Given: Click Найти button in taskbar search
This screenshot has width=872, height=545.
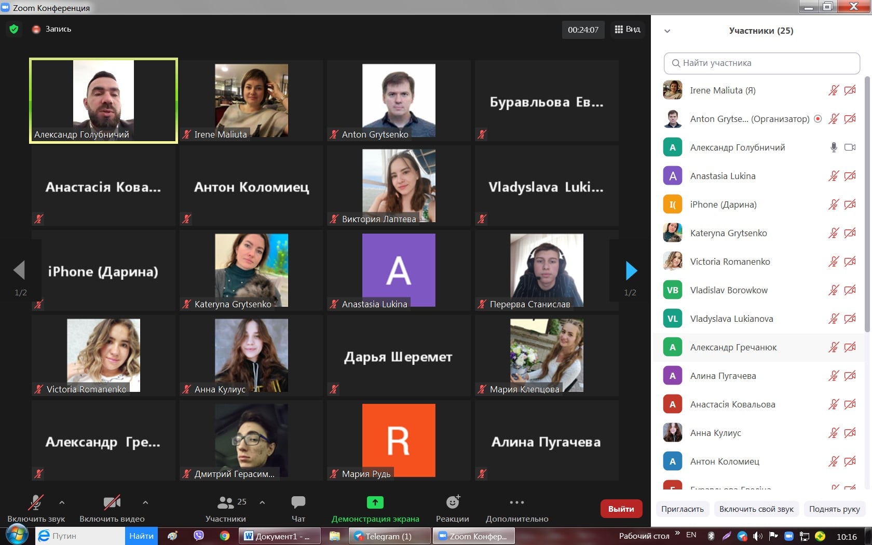Looking at the screenshot, I should point(141,536).
